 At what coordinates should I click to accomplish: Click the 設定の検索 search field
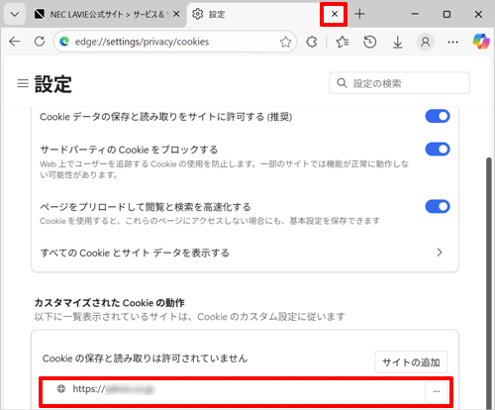pos(399,83)
